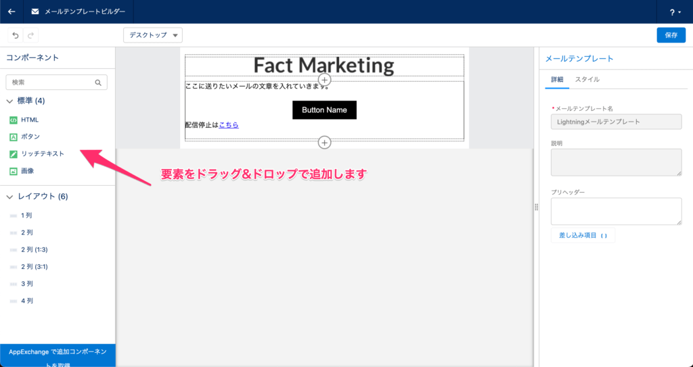Click the こちら unsubscribe link

pyautogui.click(x=229, y=125)
